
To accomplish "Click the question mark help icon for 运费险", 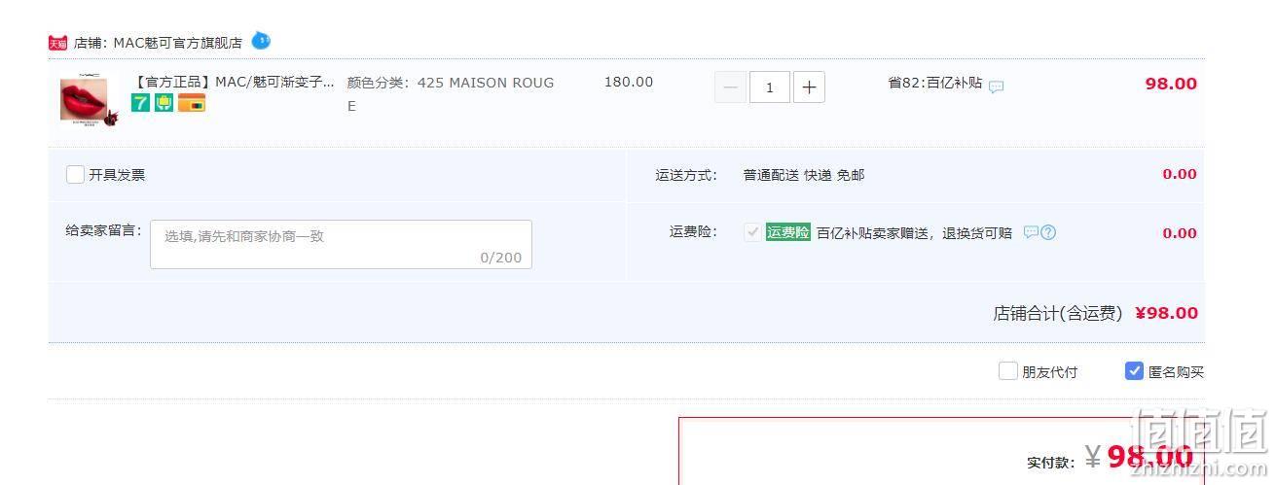I will [x=1048, y=232].
